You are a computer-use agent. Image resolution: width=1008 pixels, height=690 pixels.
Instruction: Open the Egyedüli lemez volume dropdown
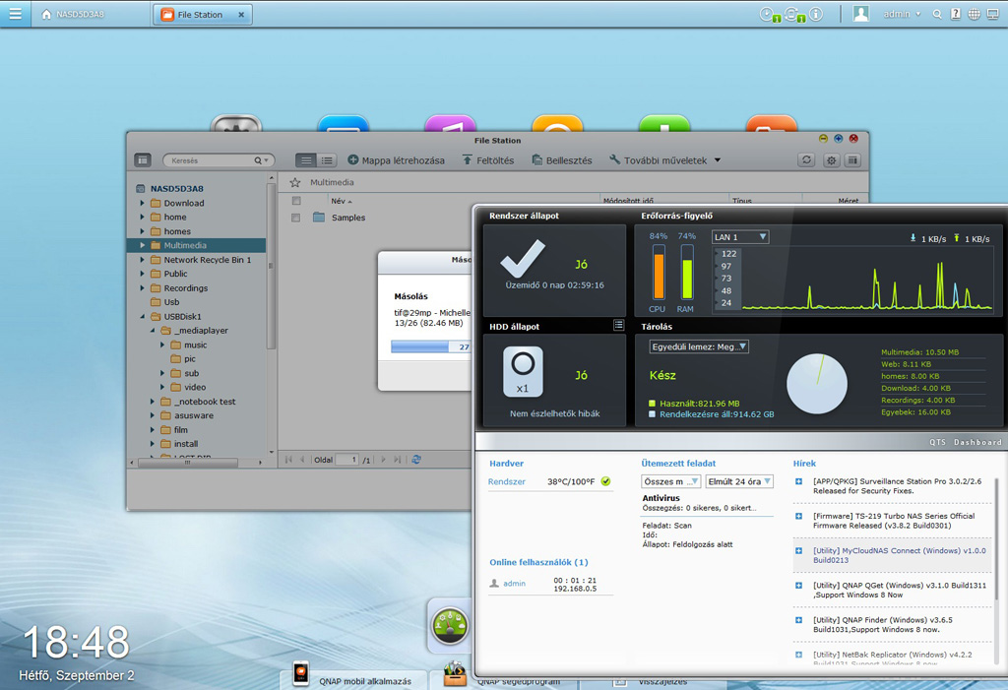[699, 346]
